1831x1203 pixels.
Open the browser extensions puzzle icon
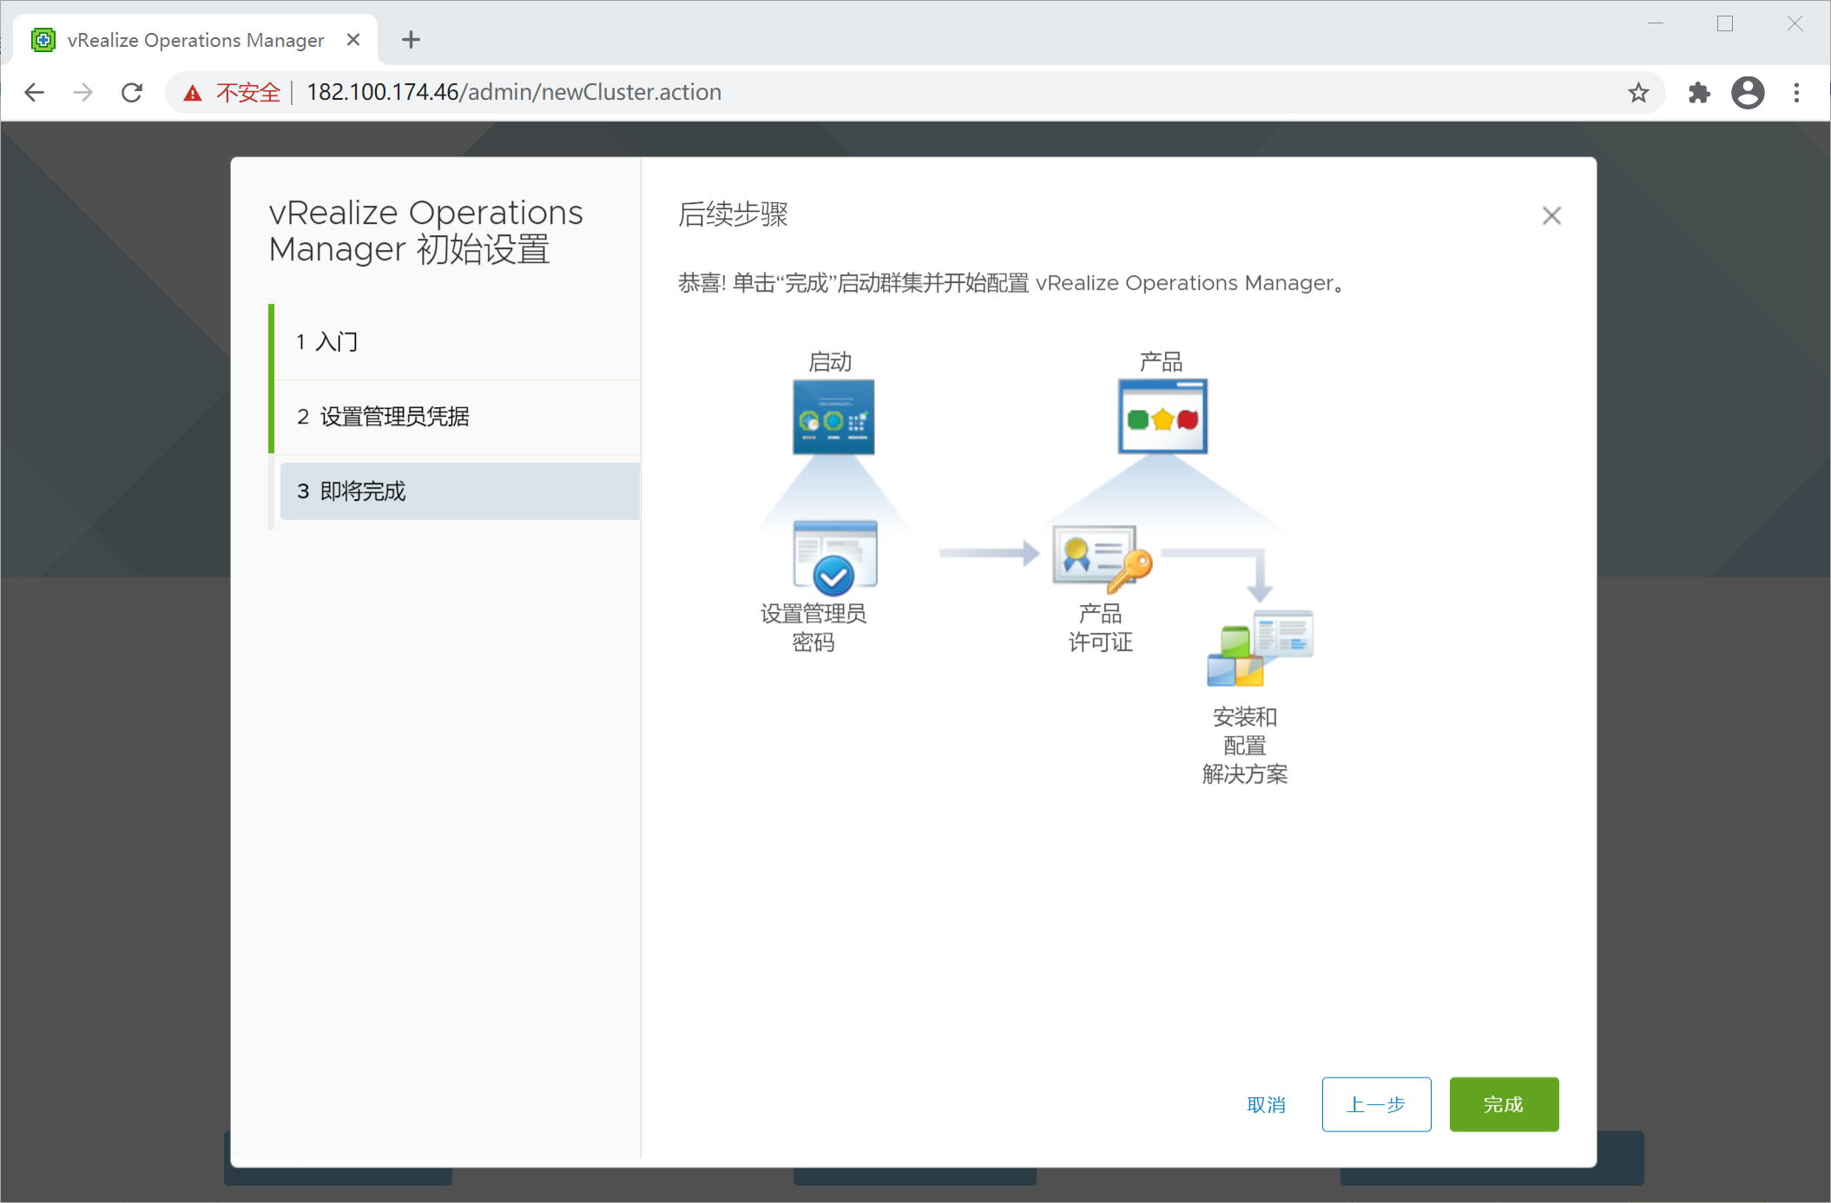click(1698, 92)
